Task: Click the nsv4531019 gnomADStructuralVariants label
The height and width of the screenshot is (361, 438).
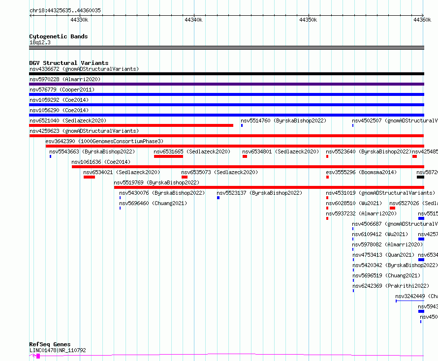Action: click(380, 193)
